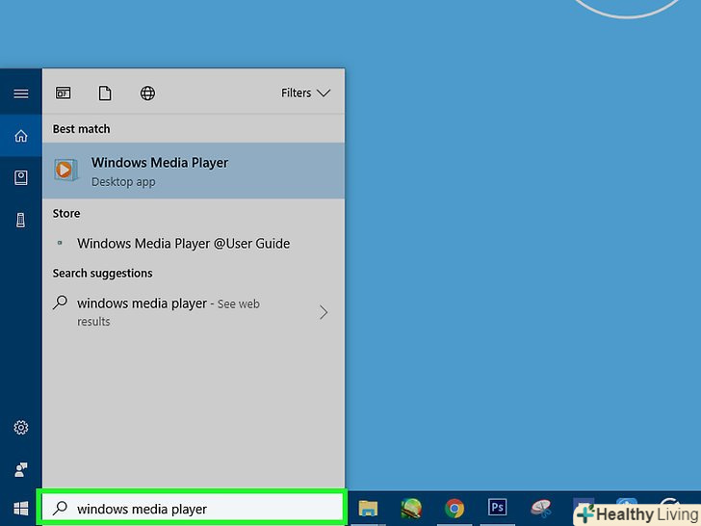Image resolution: width=701 pixels, height=526 pixels.
Task: Click the Windows Start button
Action: coord(20,508)
